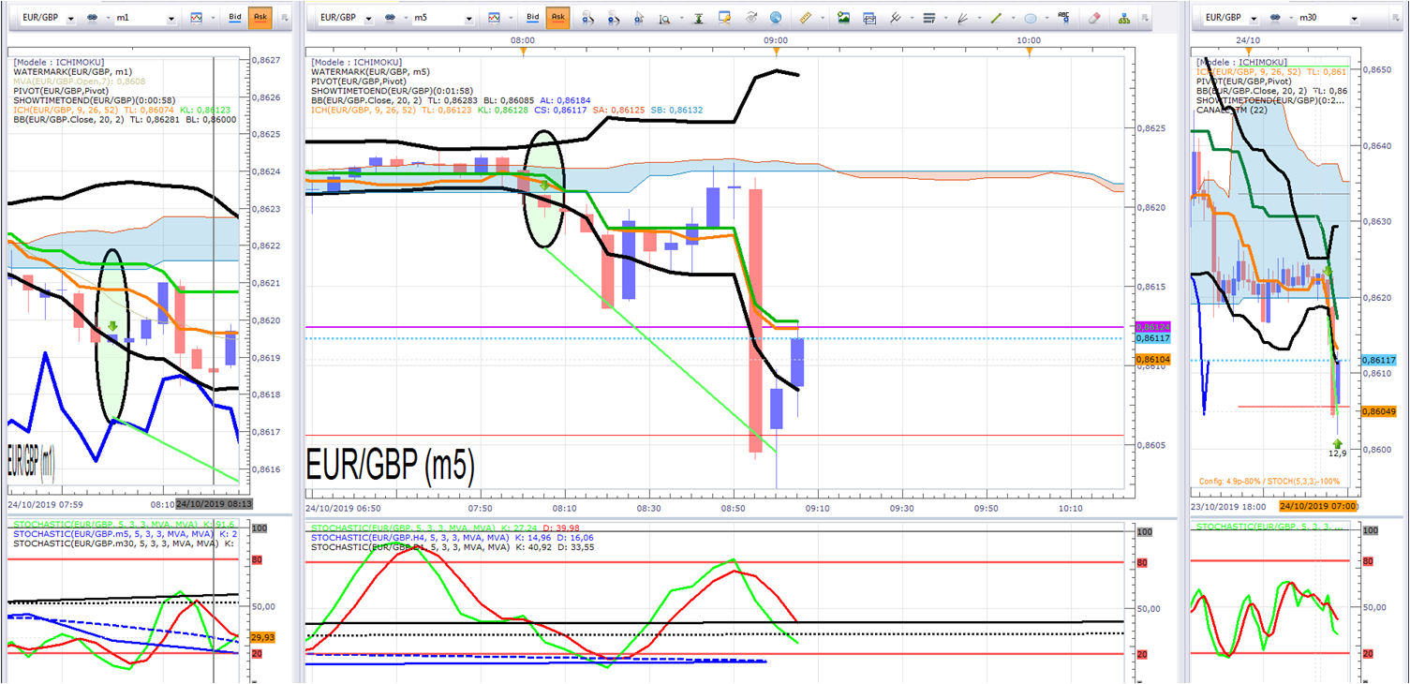Click the green vertical-fit scale icon
Screen dimensions: 1410x684
click(x=699, y=18)
